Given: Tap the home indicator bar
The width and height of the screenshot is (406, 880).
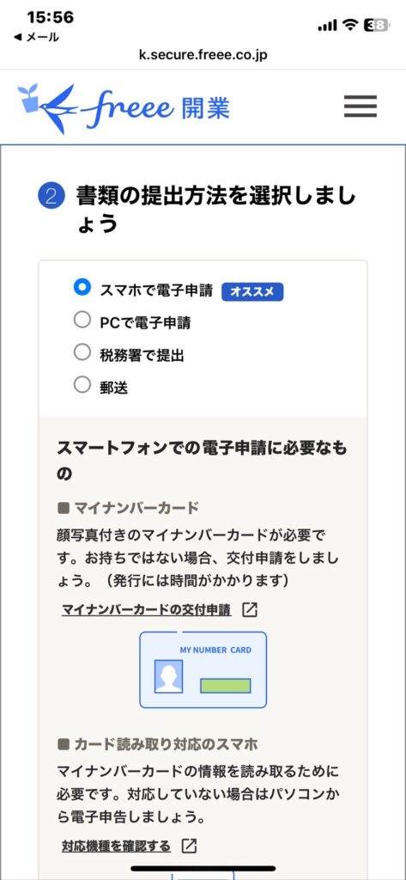Looking at the screenshot, I should point(203,868).
